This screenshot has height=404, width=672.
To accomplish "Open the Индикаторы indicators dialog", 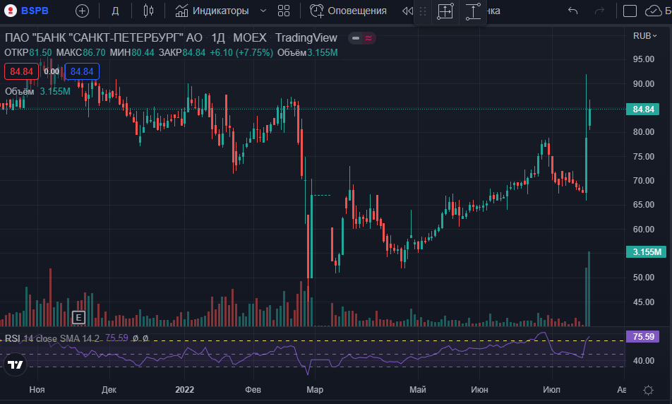I will tap(212, 11).
